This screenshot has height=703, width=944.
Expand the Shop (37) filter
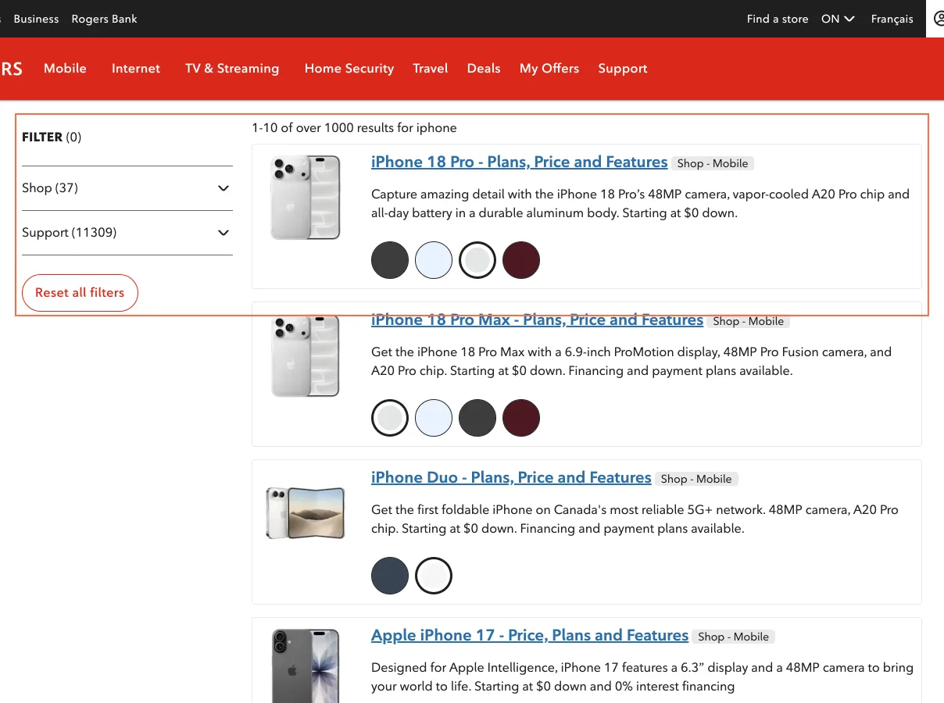[127, 188]
